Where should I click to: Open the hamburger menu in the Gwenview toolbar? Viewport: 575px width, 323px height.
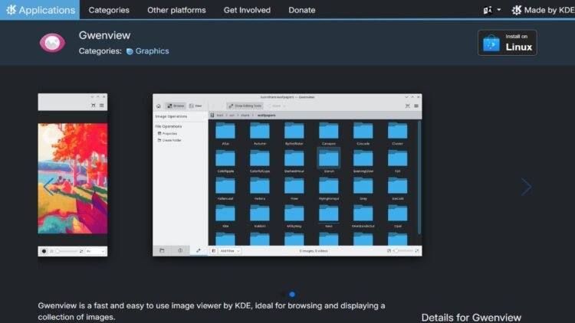click(x=416, y=106)
